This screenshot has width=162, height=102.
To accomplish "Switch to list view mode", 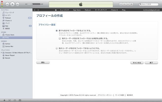I will [121, 4].
